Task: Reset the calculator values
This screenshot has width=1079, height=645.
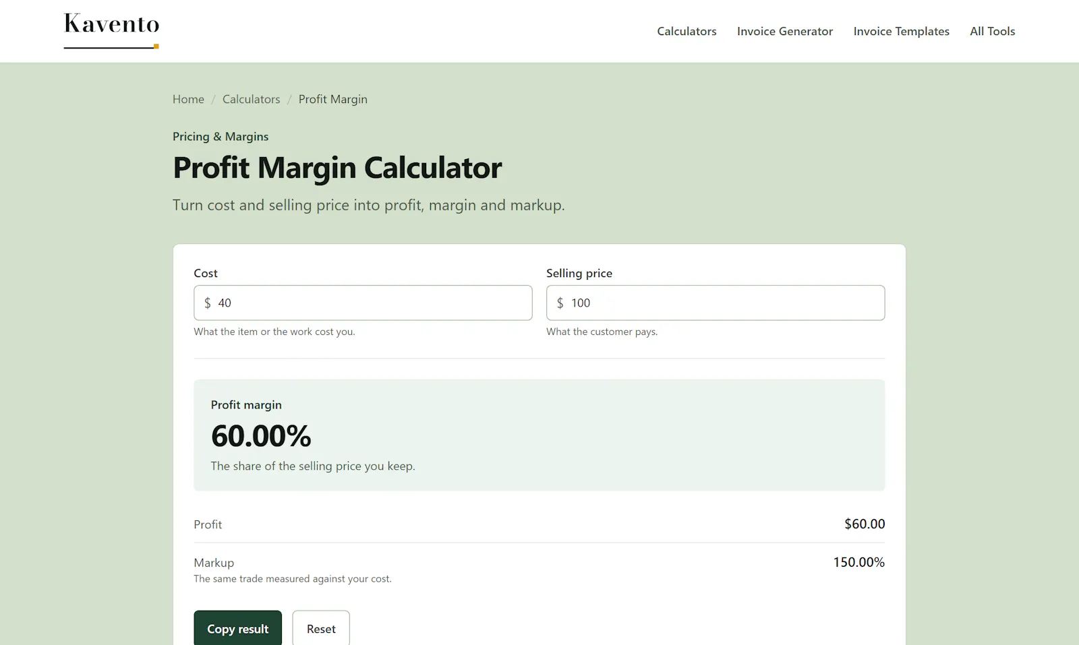Action: 321,628
